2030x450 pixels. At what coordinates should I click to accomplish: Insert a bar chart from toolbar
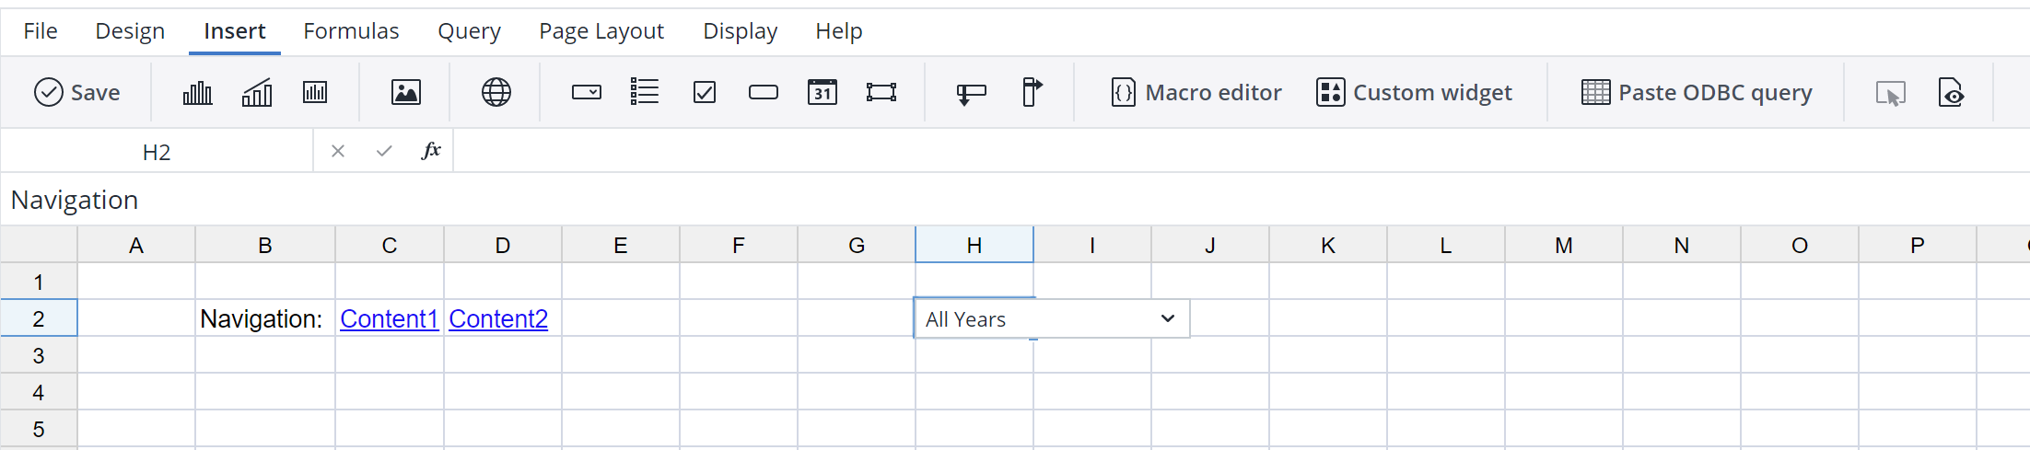click(197, 93)
